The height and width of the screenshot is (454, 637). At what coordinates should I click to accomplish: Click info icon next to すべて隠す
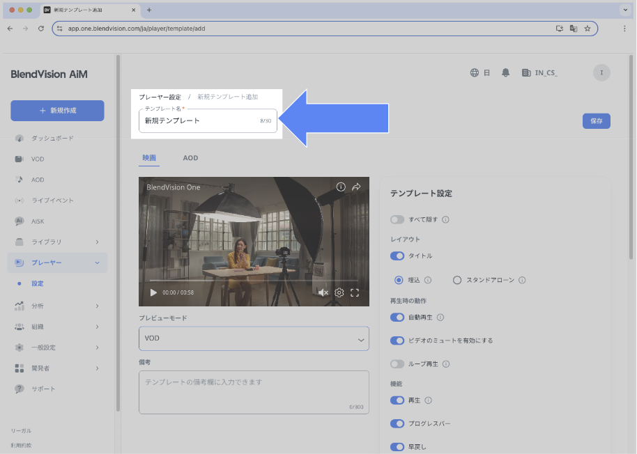pos(445,219)
